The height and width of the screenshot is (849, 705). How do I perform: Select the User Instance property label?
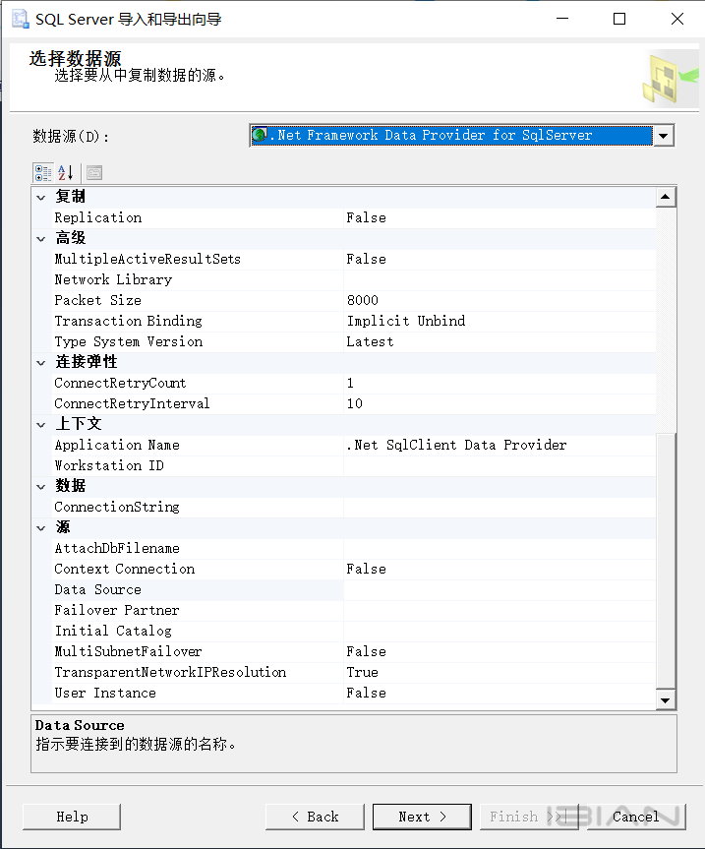[105, 693]
